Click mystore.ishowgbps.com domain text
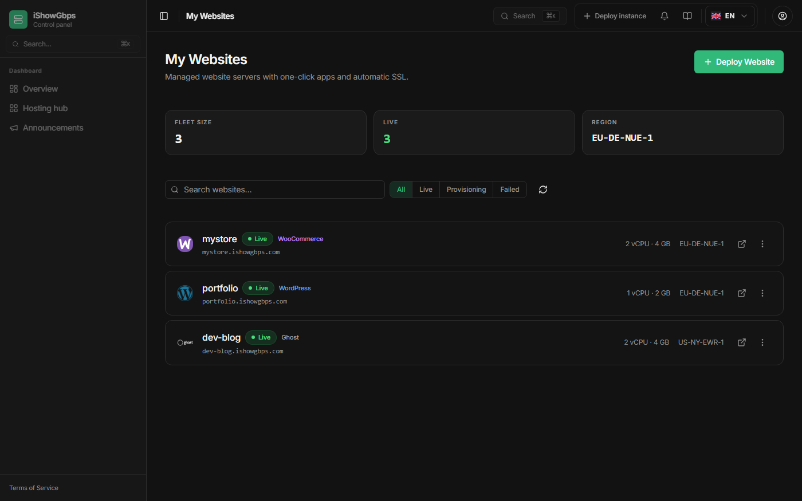Image resolution: width=802 pixels, height=501 pixels. click(241, 252)
